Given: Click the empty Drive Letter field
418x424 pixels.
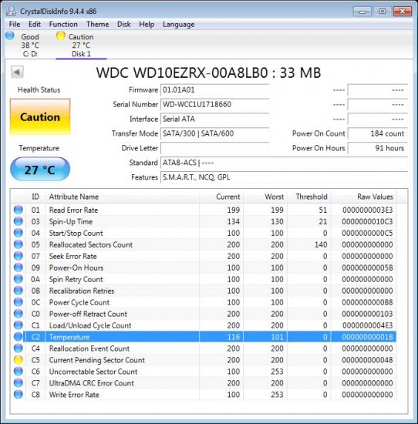Looking at the screenshot, I should click(x=215, y=148).
